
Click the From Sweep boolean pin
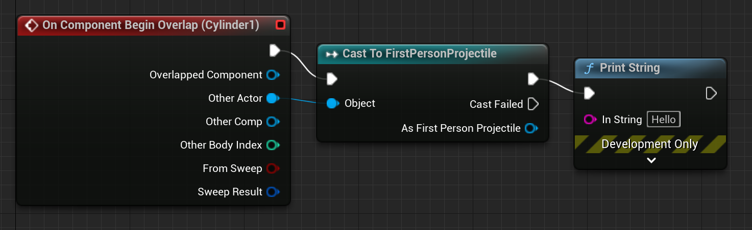coord(273,168)
